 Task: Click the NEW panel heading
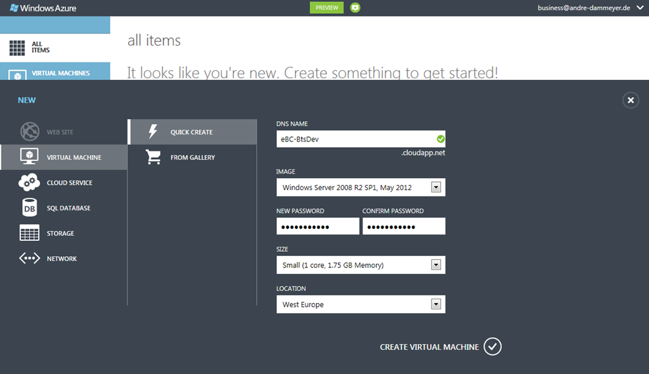pos(27,100)
